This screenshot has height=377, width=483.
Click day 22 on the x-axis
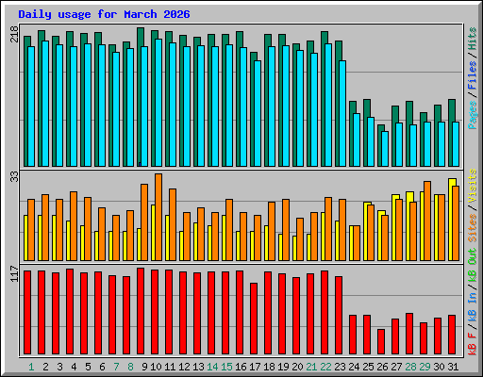[x=325, y=367]
